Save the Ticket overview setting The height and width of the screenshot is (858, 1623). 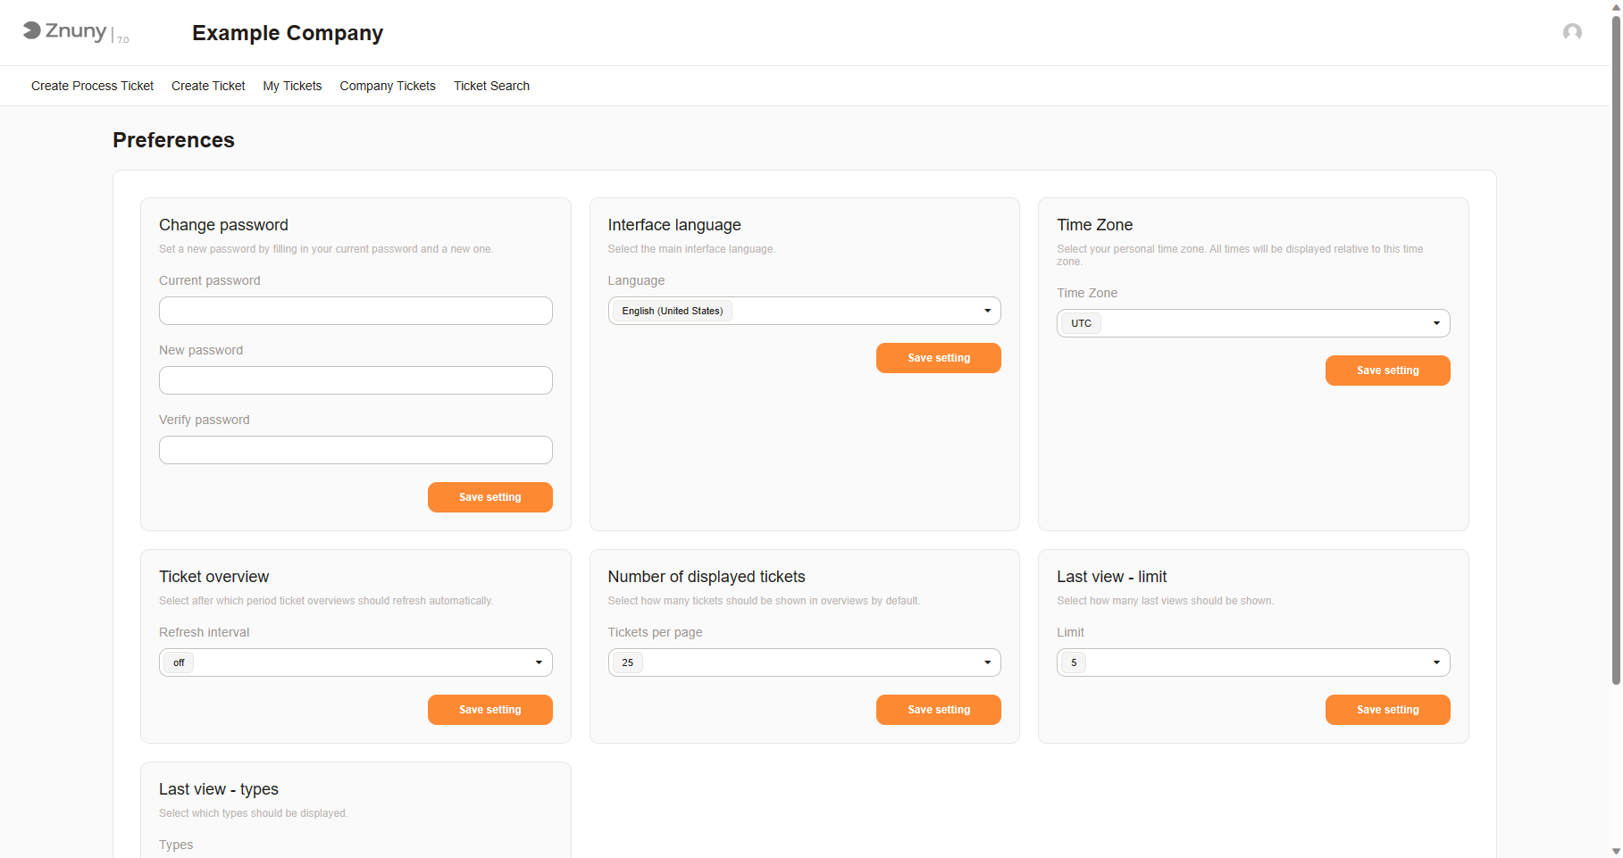click(489, 709)
